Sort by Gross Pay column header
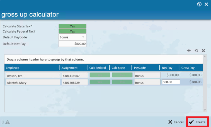211x127 pixels. click(191, 68)
